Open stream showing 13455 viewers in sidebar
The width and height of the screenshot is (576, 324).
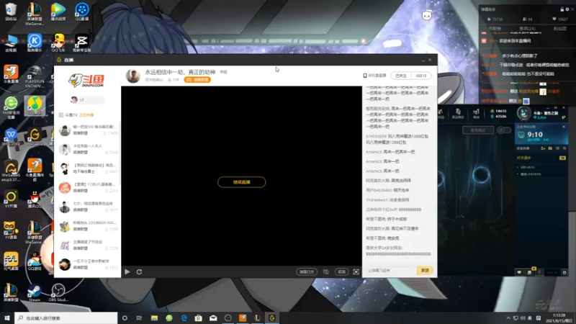coord(87,130)
